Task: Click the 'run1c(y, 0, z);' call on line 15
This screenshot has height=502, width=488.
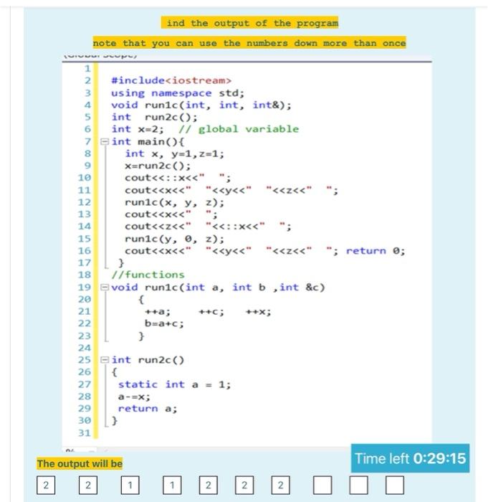Action: 174,239
